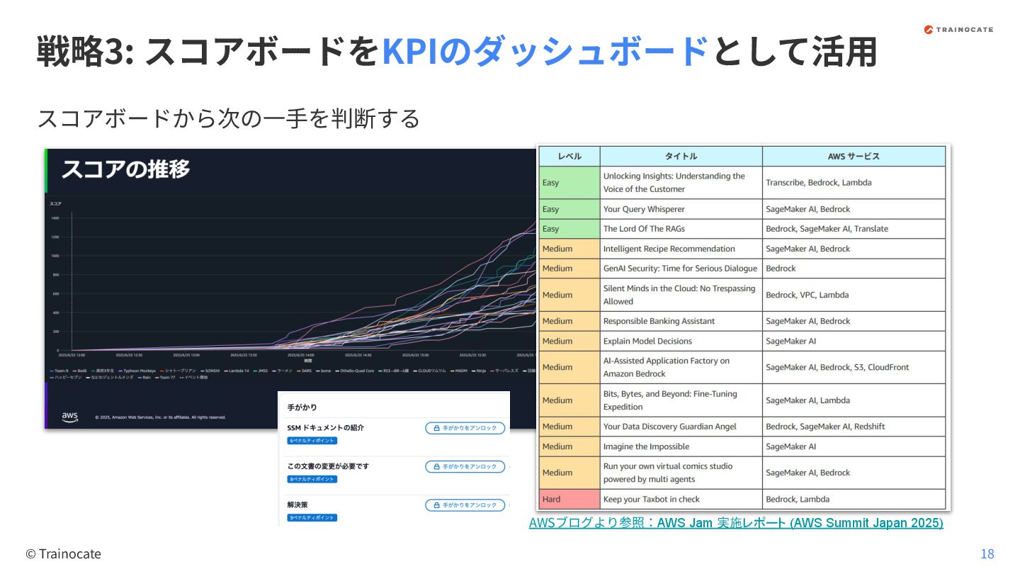Select Imagine the Impossible title cell
Screen dimensions: 1020x574
(681, 446)
